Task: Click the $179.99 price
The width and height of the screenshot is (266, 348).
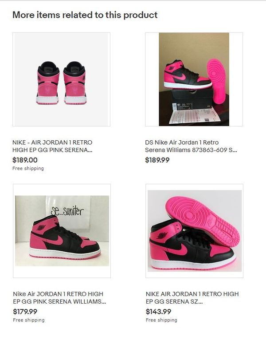Action: click(x=25, y=312)
